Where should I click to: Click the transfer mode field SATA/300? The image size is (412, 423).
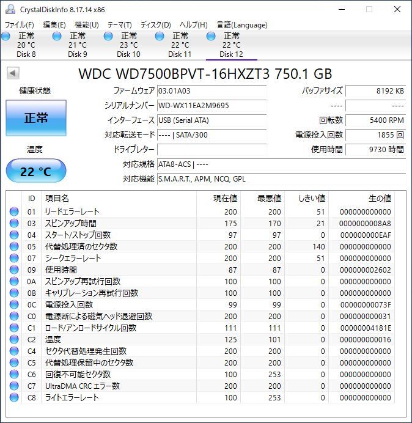click(212, 135)
